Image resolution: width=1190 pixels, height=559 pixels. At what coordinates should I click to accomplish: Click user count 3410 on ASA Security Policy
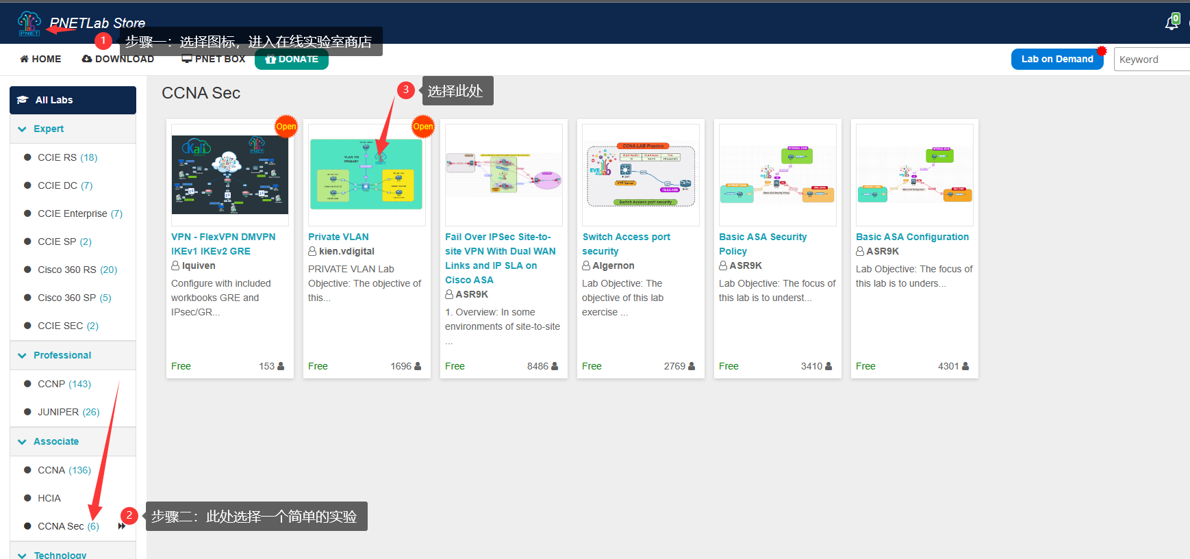coord(816,366)
